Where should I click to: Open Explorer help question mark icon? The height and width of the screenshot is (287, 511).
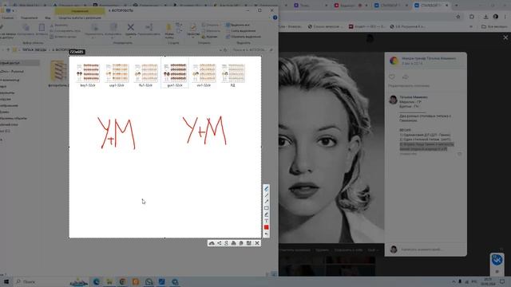pyautogui.click(x=275, y=18)
